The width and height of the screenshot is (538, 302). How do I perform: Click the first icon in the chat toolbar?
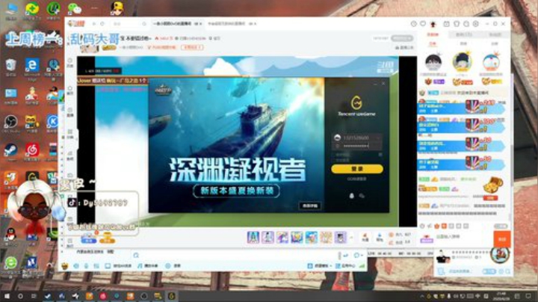(x=422, y=226)
